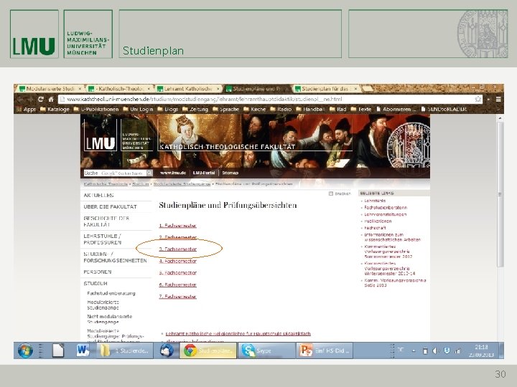Open Fachstudienberatung submenu item under Studium
The image size is (517, 387).
click(111, 293)
